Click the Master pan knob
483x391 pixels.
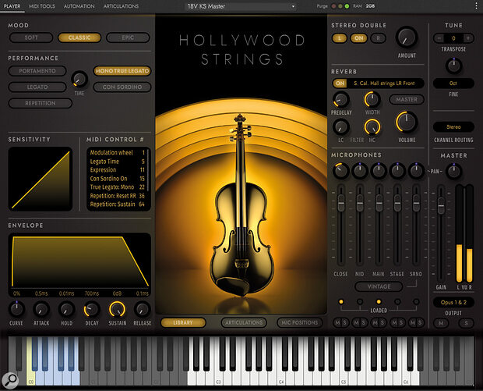(x=453, y=171)
